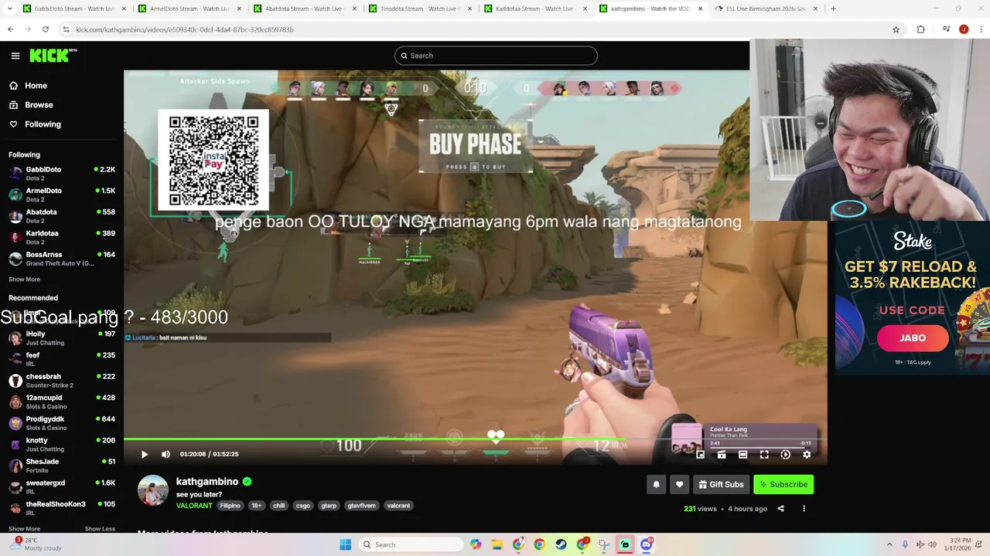Follow kathgambino with the heart button
The image size is (990, 556).
679,484
